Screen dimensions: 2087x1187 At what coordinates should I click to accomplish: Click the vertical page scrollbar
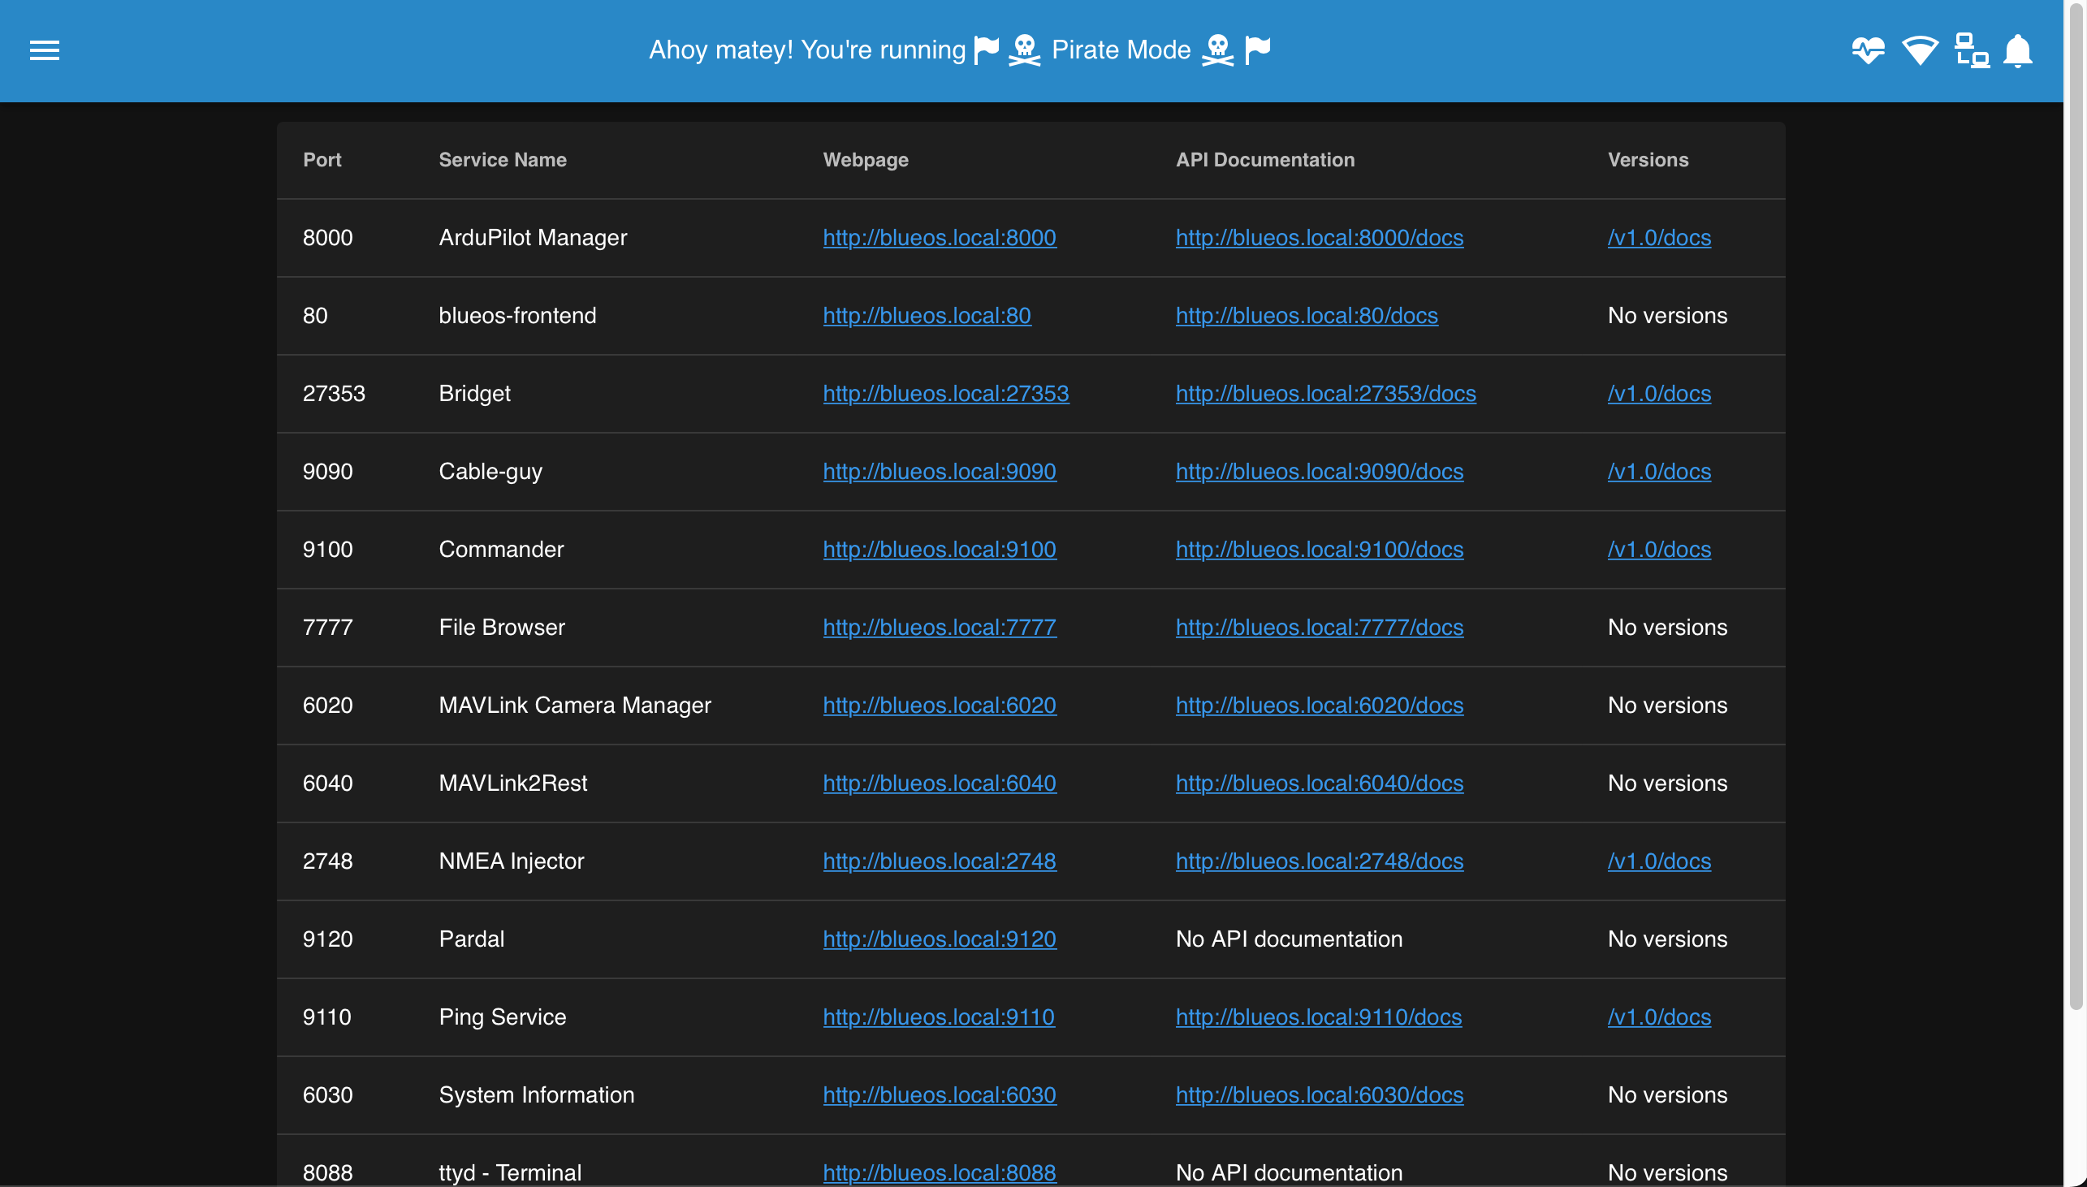tap(2076, 506)
